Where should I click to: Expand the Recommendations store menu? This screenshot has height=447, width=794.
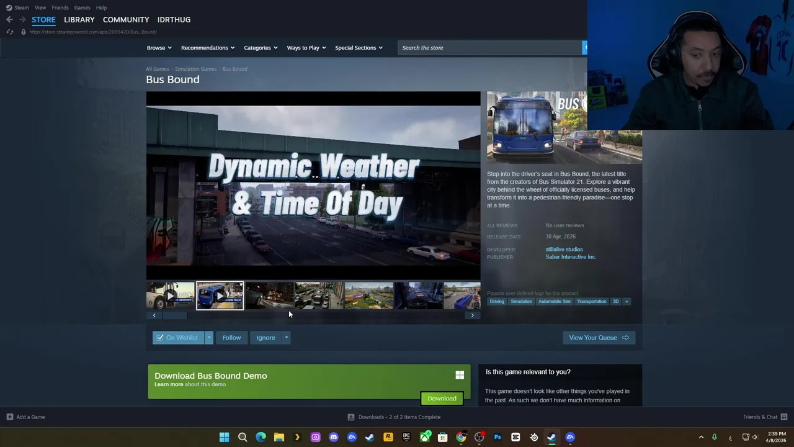208,48
